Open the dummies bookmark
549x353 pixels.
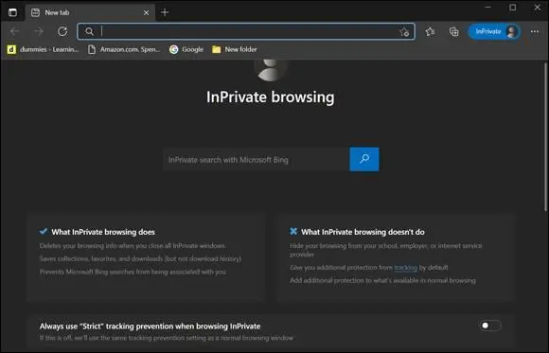(43, 49)
